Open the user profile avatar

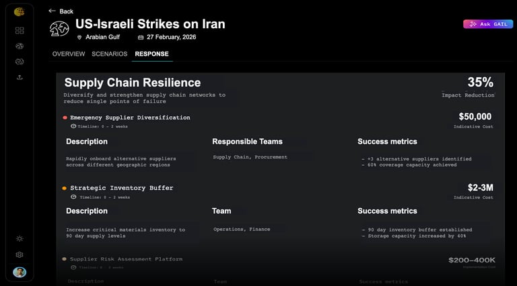(x=20, y=272)
